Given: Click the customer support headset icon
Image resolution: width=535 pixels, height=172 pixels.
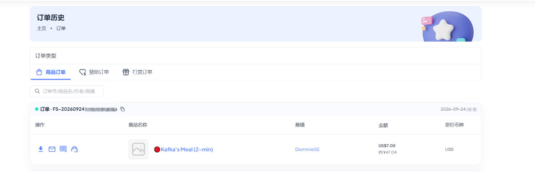Looking at the screenshot, I should 75,149.
